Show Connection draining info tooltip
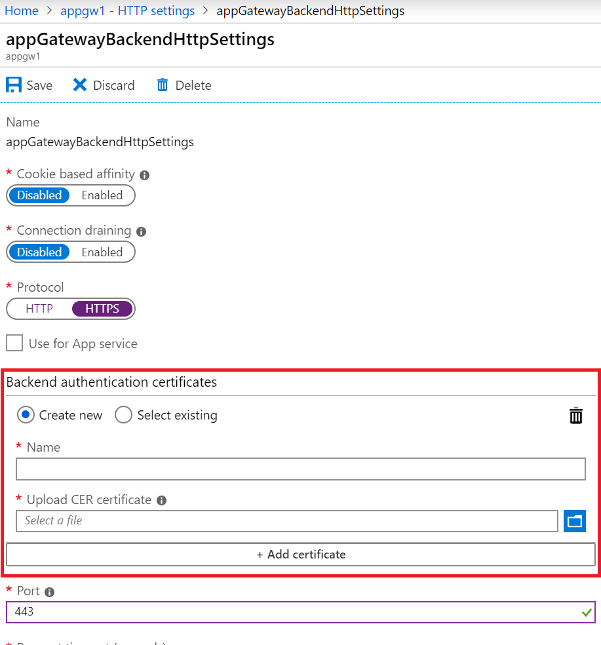Screen dimensions: 601x645 [141, 231]
